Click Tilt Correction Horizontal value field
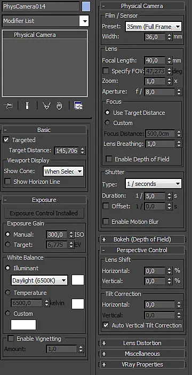Image resolution: width=192 pixels, height=375 pixels. pyautogui.click(x=159, y=304)
